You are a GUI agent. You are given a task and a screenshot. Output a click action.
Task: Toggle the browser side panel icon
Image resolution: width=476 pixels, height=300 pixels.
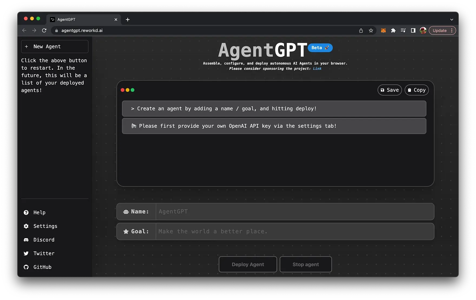413,31
